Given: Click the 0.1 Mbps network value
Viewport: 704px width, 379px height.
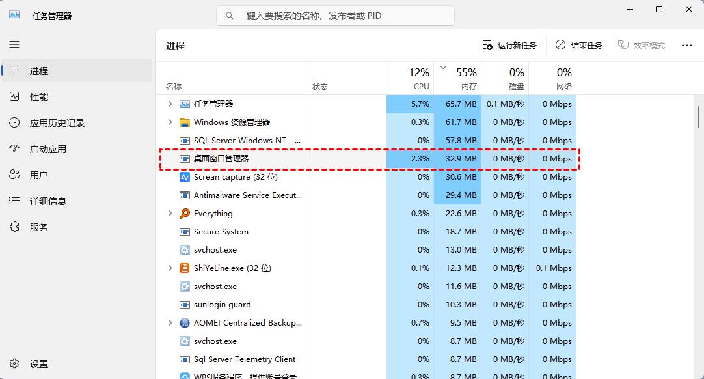Looking at the screenshot, I should pos(554,268).
